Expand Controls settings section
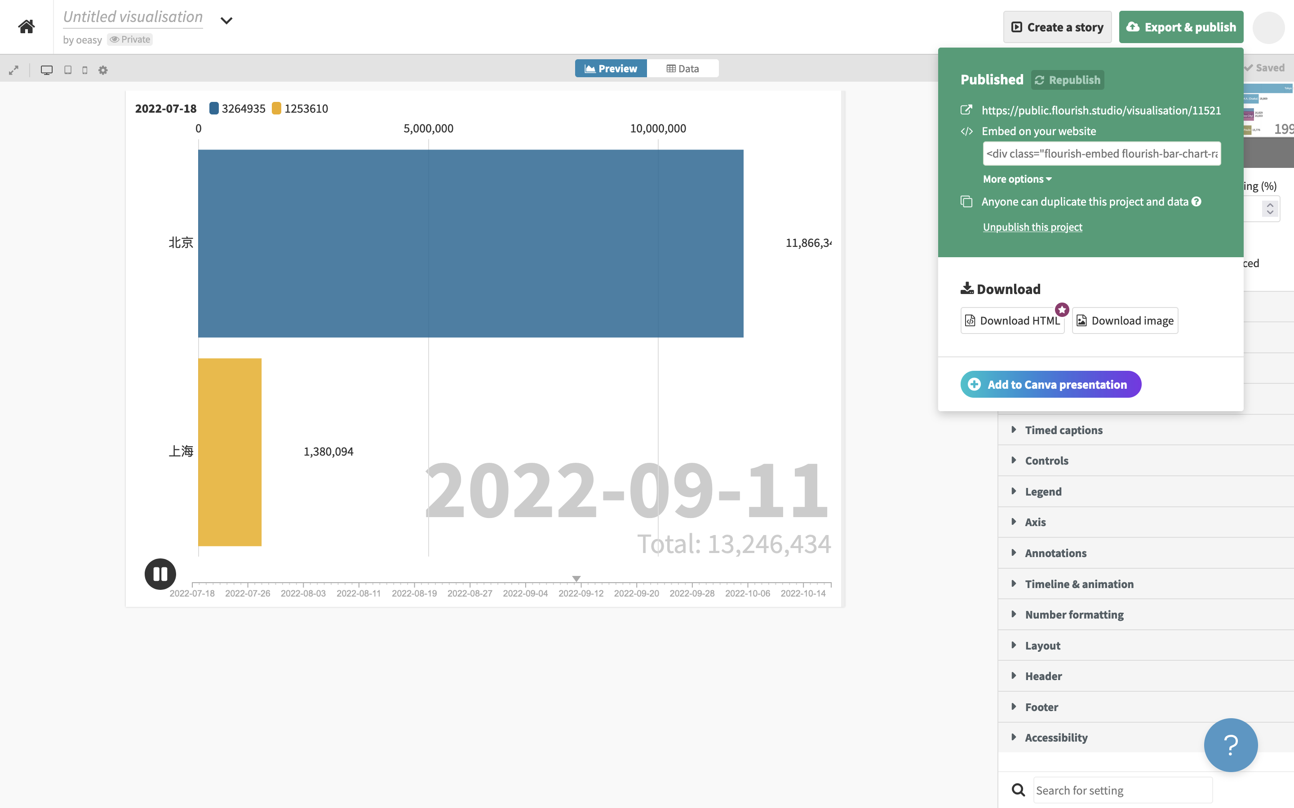The height and width of the screenshot is (808, 1294). (1145, 461)
